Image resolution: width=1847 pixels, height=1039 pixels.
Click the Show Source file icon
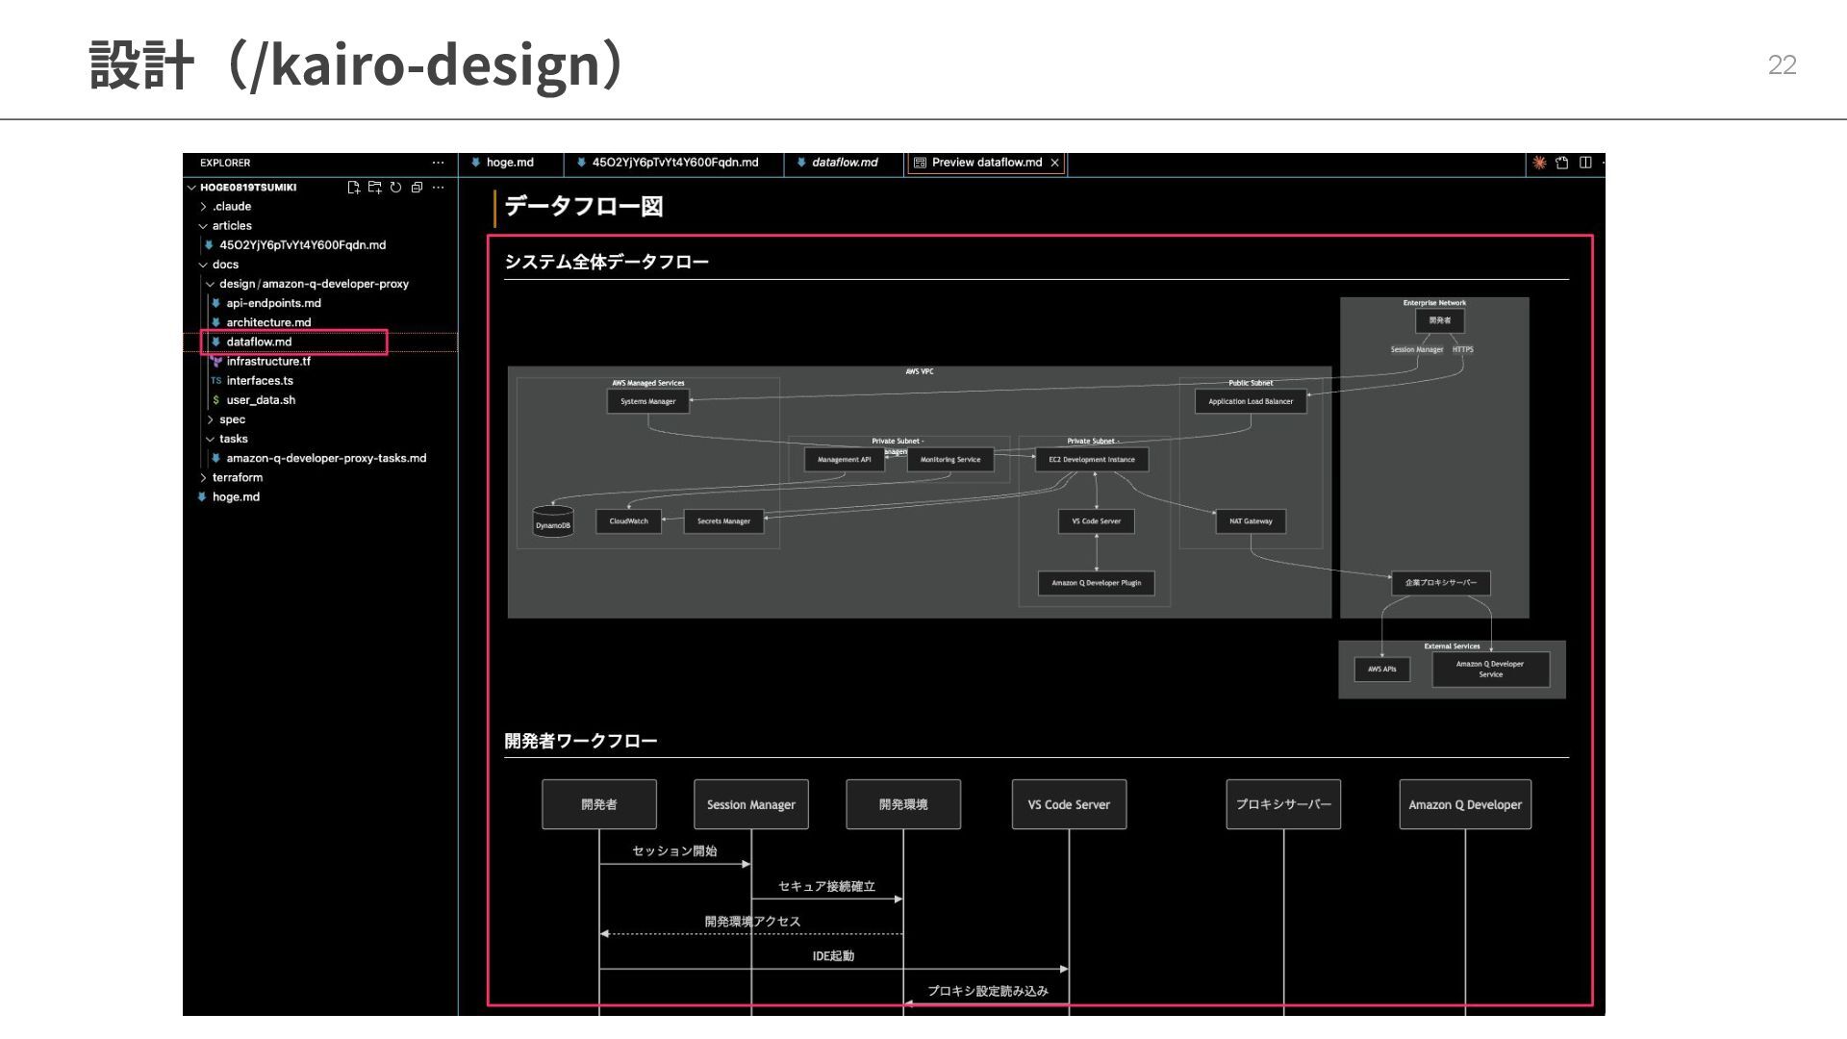tap(1562, 163)
